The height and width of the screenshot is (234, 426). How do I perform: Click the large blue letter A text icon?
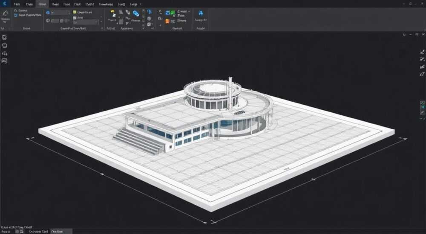point(201,13)
